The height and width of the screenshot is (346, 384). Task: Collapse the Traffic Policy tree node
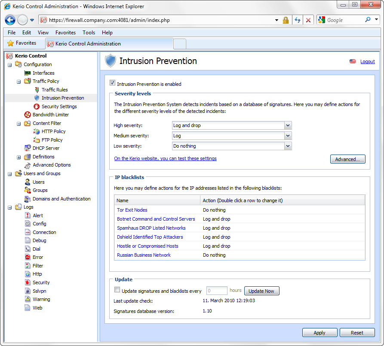[18, 82]
